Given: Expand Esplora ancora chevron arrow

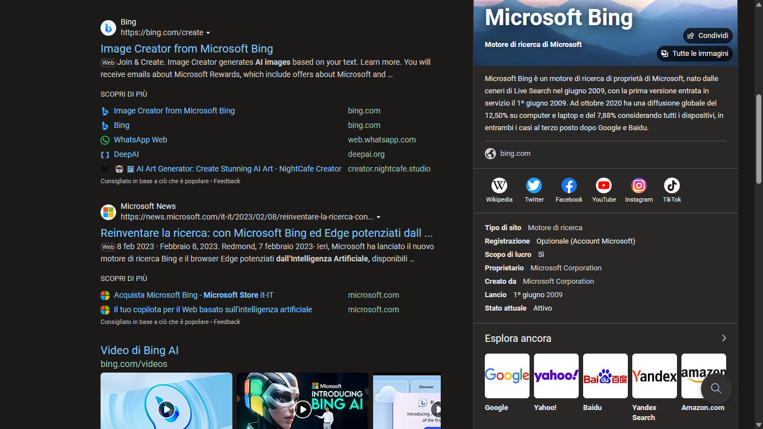Looking at the screenshot, I should [x=724, y=338].
